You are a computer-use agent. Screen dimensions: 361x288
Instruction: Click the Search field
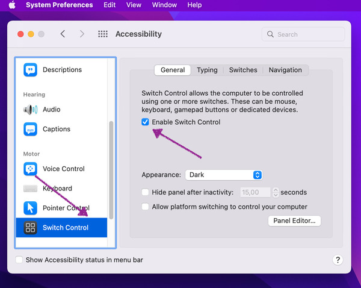(303, 34)
